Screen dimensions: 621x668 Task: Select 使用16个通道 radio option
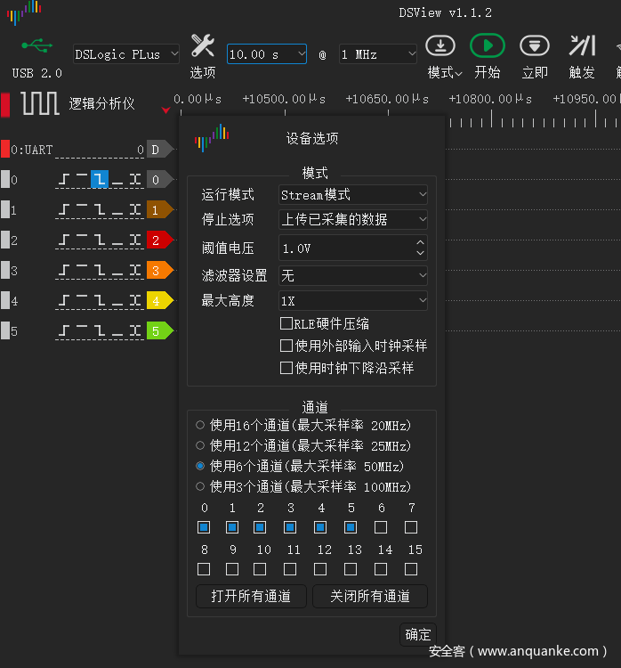pos(200,425)
